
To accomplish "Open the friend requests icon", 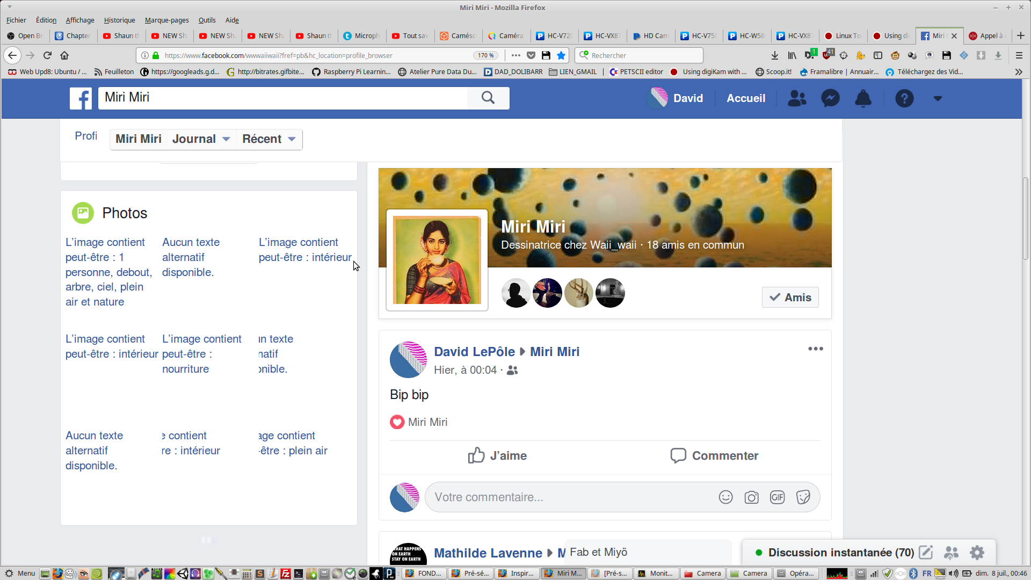I will [797, 98].
